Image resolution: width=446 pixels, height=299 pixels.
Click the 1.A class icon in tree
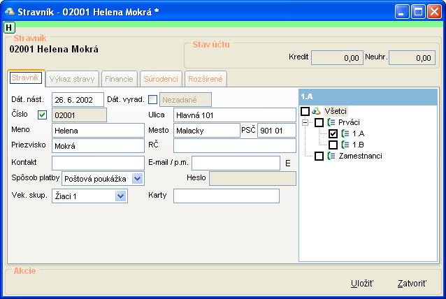pos(345,133)
